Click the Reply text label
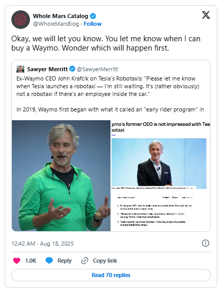The height and width of the screenshot is (291, 221). (65, 261)
